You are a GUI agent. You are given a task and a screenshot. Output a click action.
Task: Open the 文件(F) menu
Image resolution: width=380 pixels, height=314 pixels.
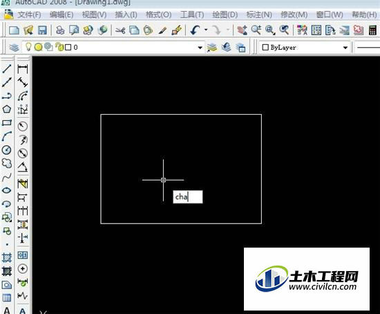[29, 15]
